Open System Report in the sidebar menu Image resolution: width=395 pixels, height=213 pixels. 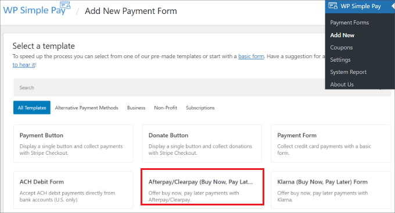coord(348,72)
